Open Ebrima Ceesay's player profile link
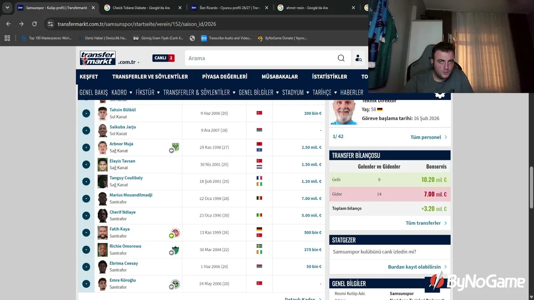Image resolution: width=534 pixels, height=300 pixels. tap(123, 263)
